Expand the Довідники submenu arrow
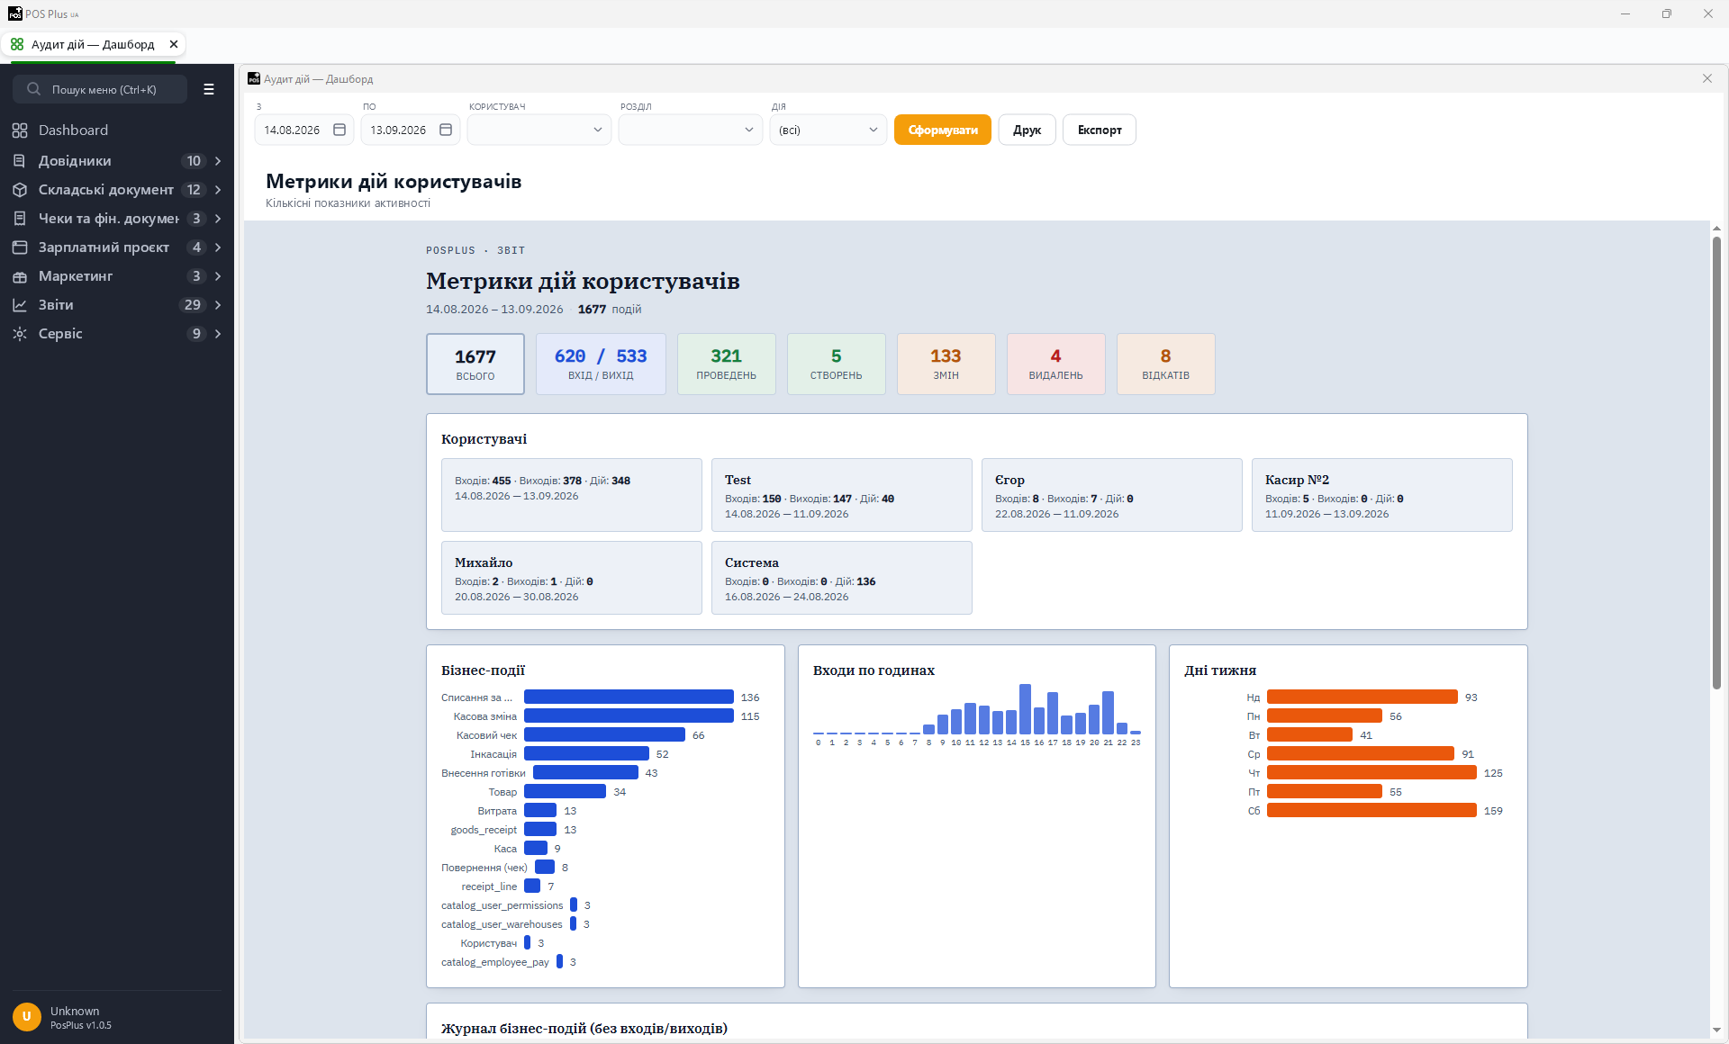 (x=218, y=161)
